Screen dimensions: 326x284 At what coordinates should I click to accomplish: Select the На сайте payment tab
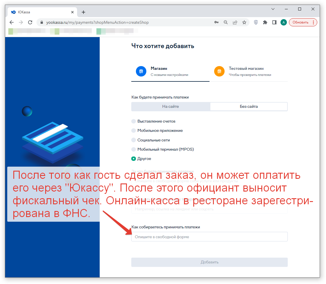pyautogui.click(x=170, y=106)
